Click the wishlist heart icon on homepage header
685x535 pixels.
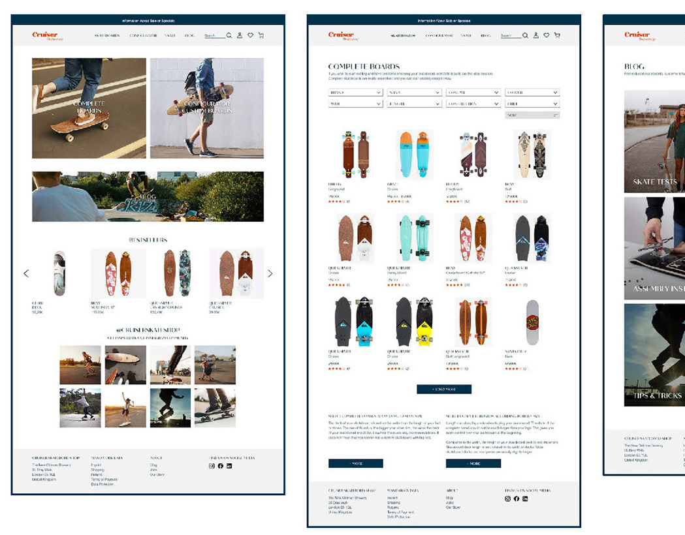point(250,35)
